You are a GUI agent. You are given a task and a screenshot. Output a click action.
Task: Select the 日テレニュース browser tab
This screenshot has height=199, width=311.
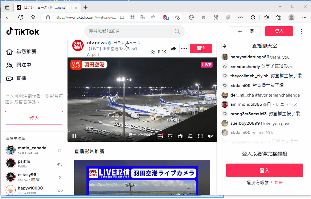47,8
